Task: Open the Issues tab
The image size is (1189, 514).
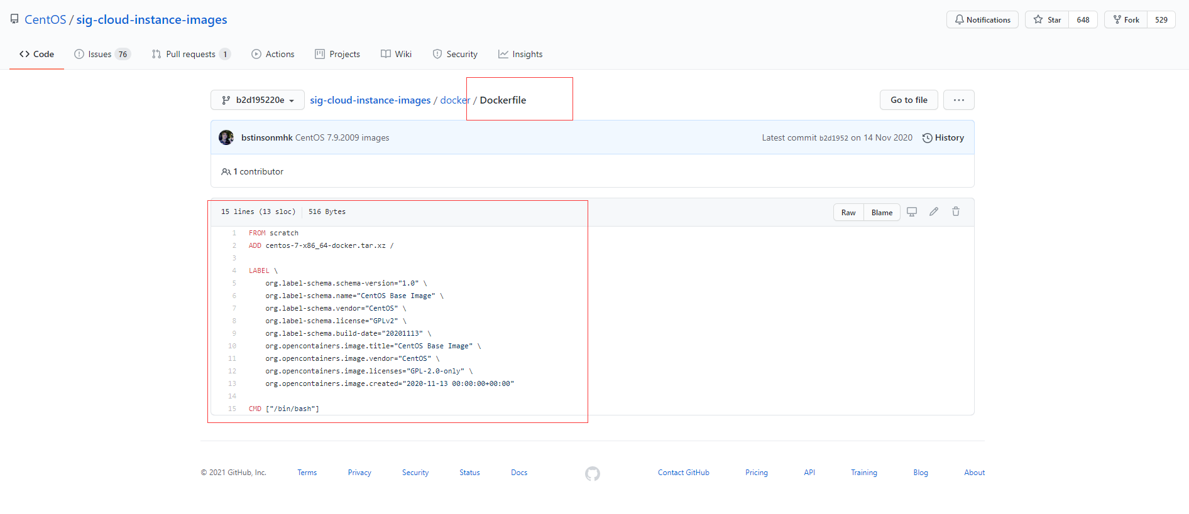Action: (102, 54)
